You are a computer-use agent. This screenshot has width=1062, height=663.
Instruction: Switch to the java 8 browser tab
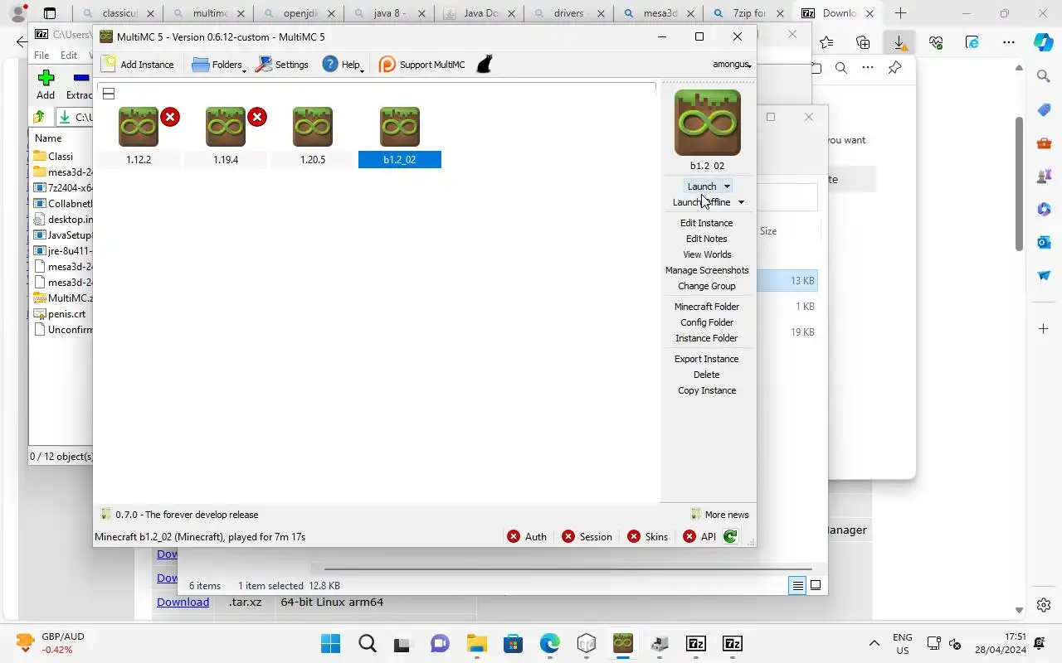(x=390, y=13)
